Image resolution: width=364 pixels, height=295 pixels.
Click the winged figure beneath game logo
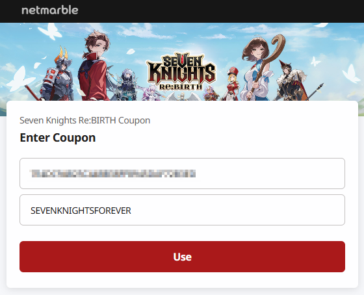click(x=183, y=96)
